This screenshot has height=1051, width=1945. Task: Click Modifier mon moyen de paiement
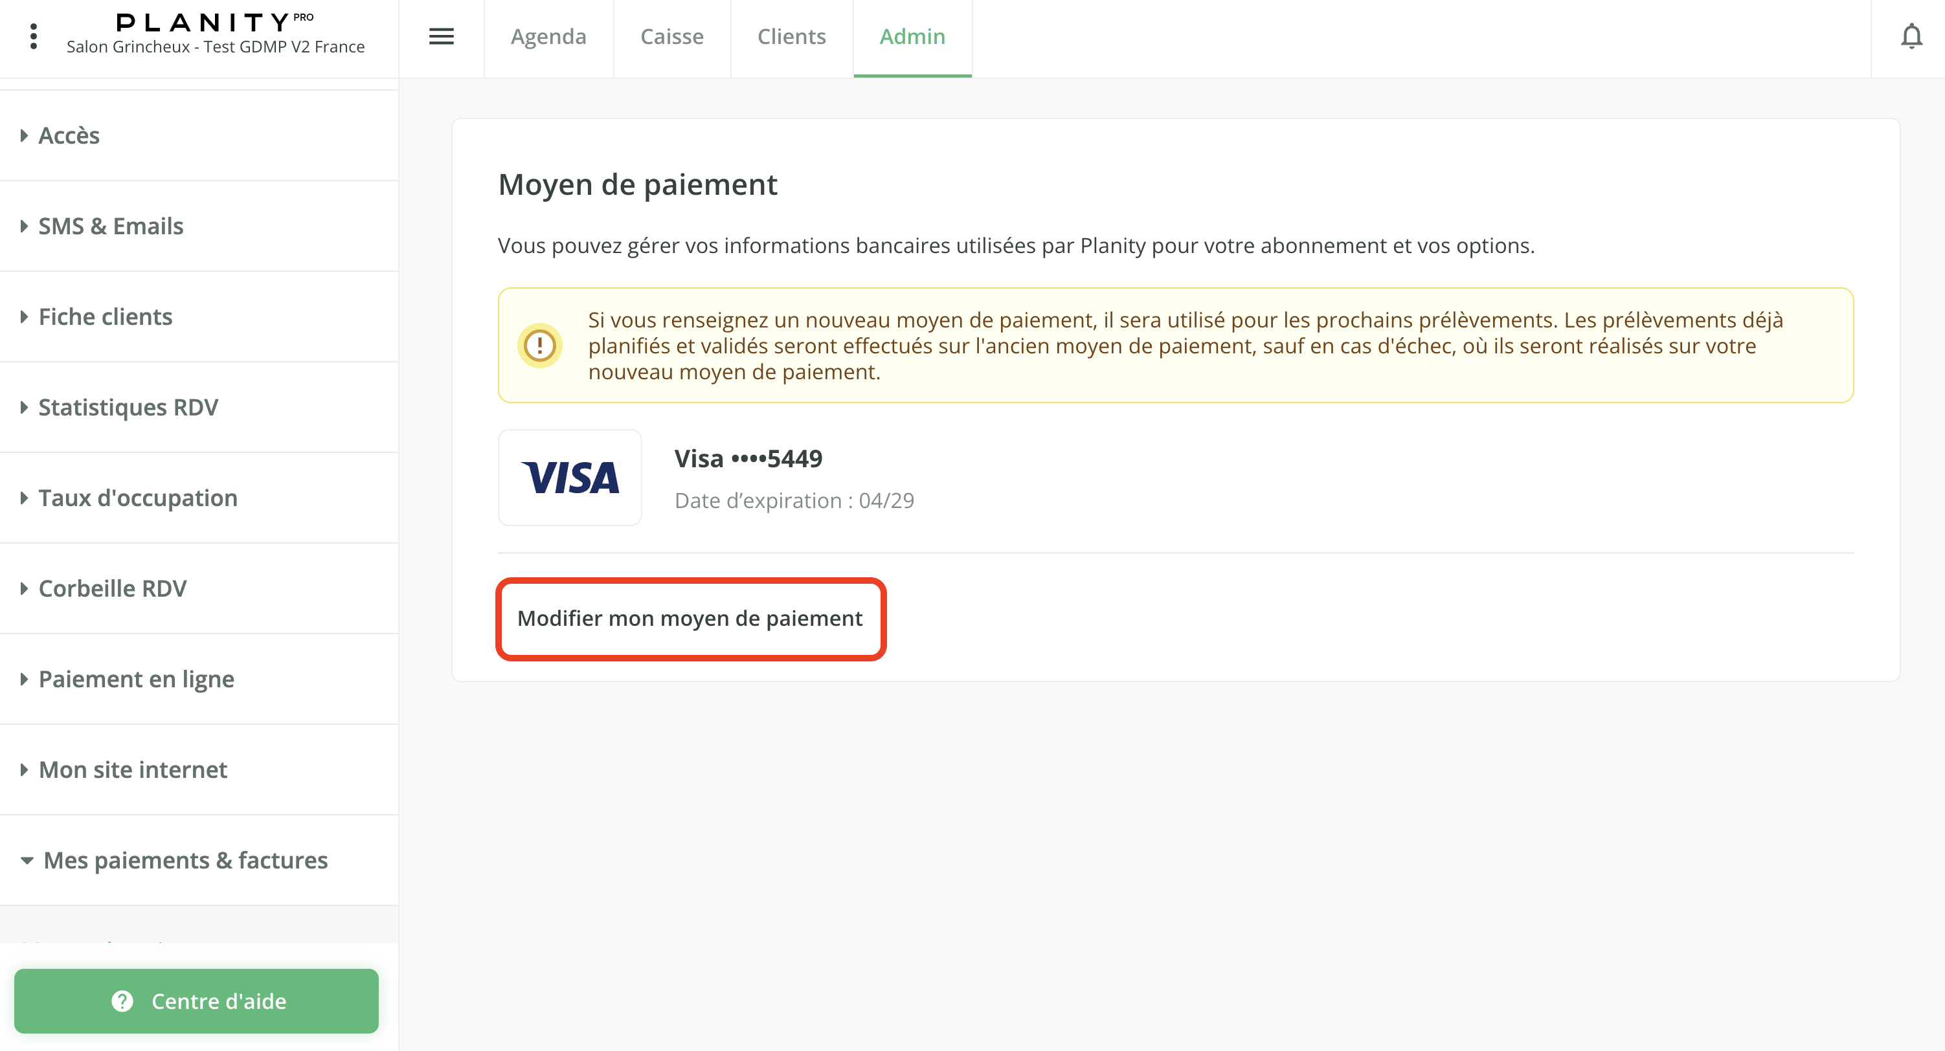[690, 619]
